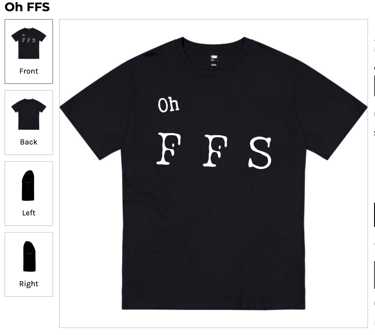Click the 'Oh' print on the shirt
Screen dimensions: 375x335
[x=168, y=105]
